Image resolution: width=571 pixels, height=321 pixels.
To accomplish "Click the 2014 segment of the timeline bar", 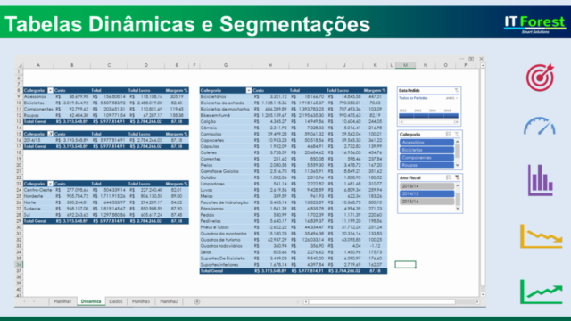I will point(435,116).
